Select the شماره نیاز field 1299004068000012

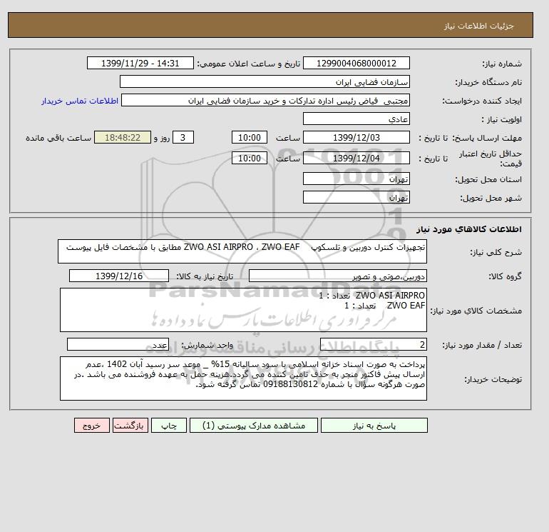pos(356,63)
